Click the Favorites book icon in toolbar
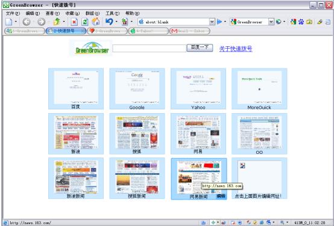Image resolution: width=334 pixels, height=226 pixels. click(x=125, y=22)
